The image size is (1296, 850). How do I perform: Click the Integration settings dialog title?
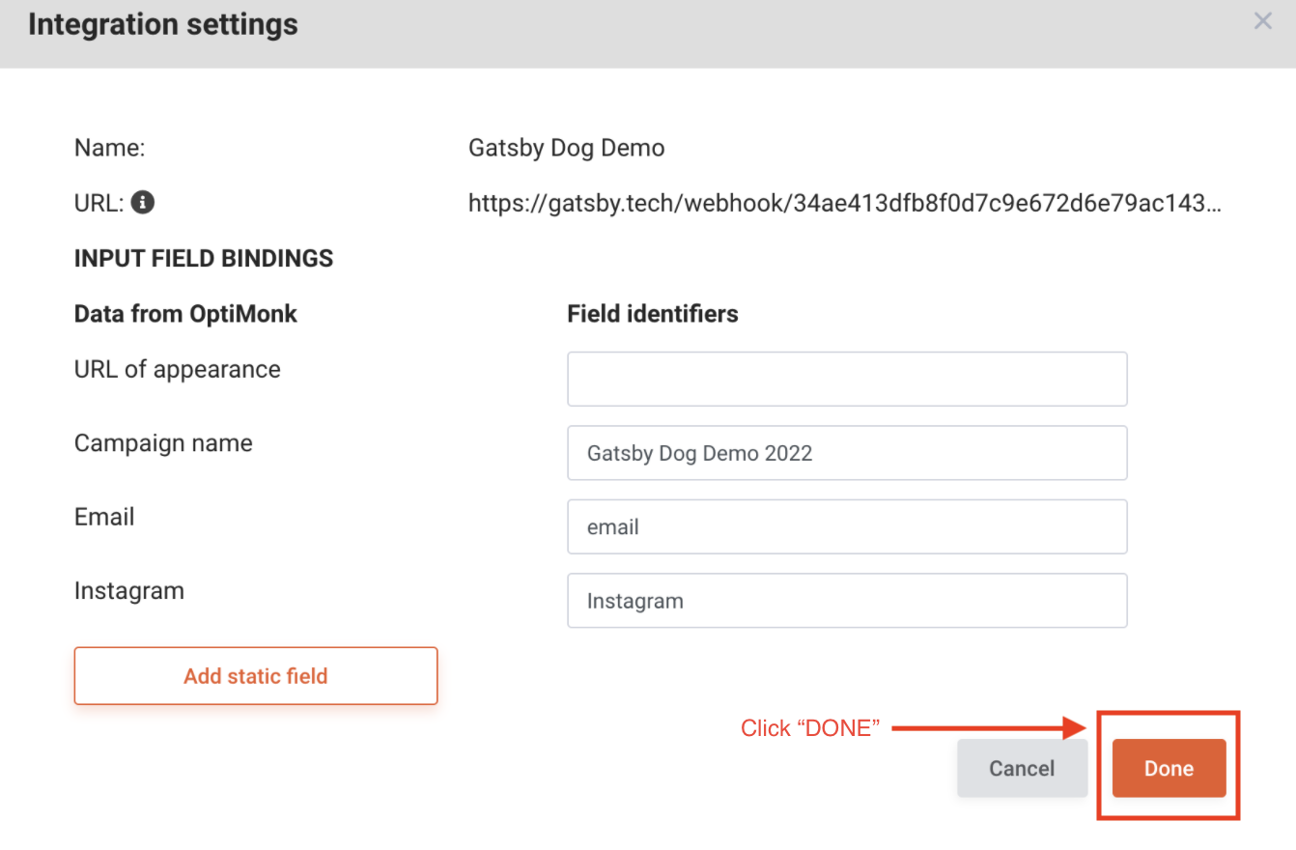click(163, 24)
